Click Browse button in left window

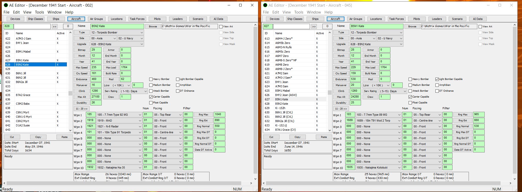point(153,26)
